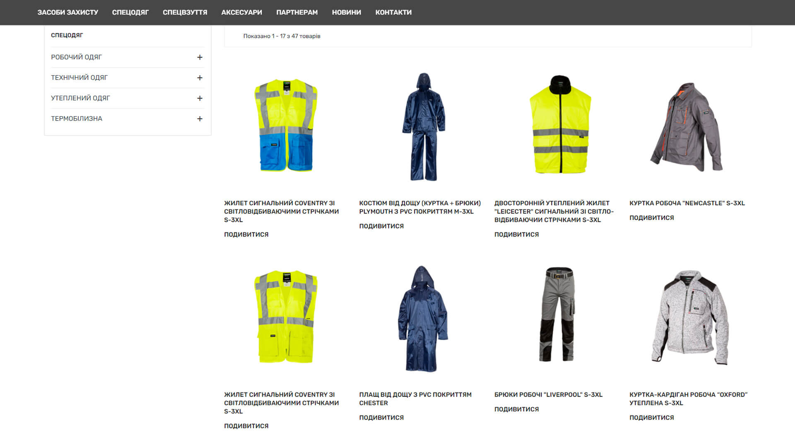Viewport: 795px width, 447px height.
Task: Open the КОНТАКТИ page
Action: (x=393, y=12)
